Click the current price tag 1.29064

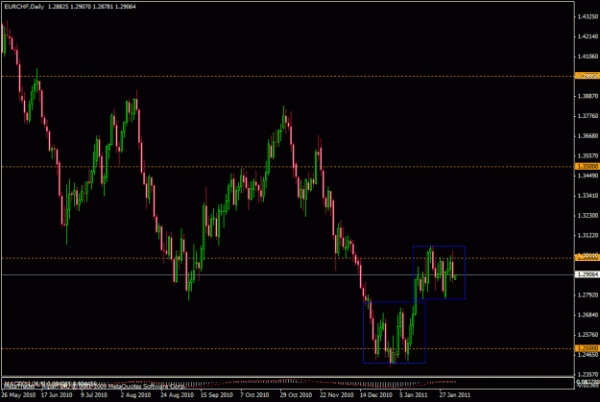coord(587,274)
